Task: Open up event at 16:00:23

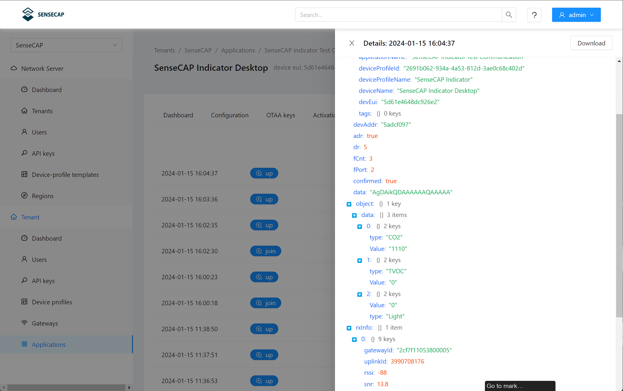Action: pyautogui.click(x=264, y=277)
